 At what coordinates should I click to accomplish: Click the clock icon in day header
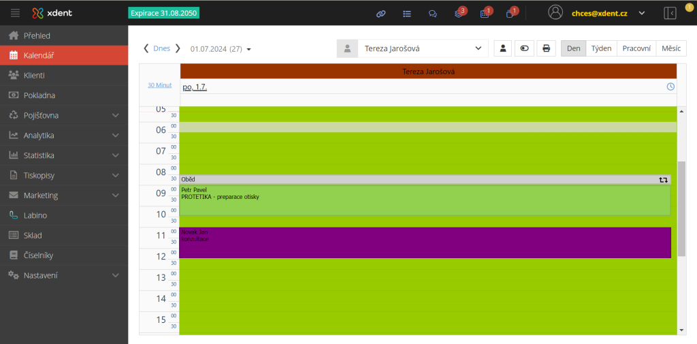670,87
